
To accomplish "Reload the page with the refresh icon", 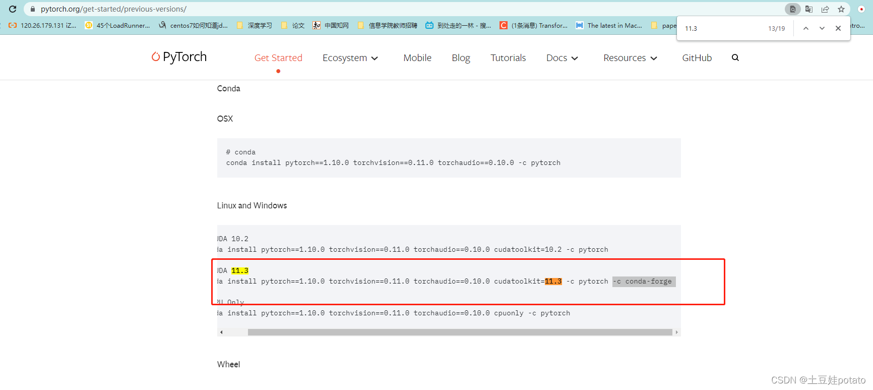I will coord(13,9).
